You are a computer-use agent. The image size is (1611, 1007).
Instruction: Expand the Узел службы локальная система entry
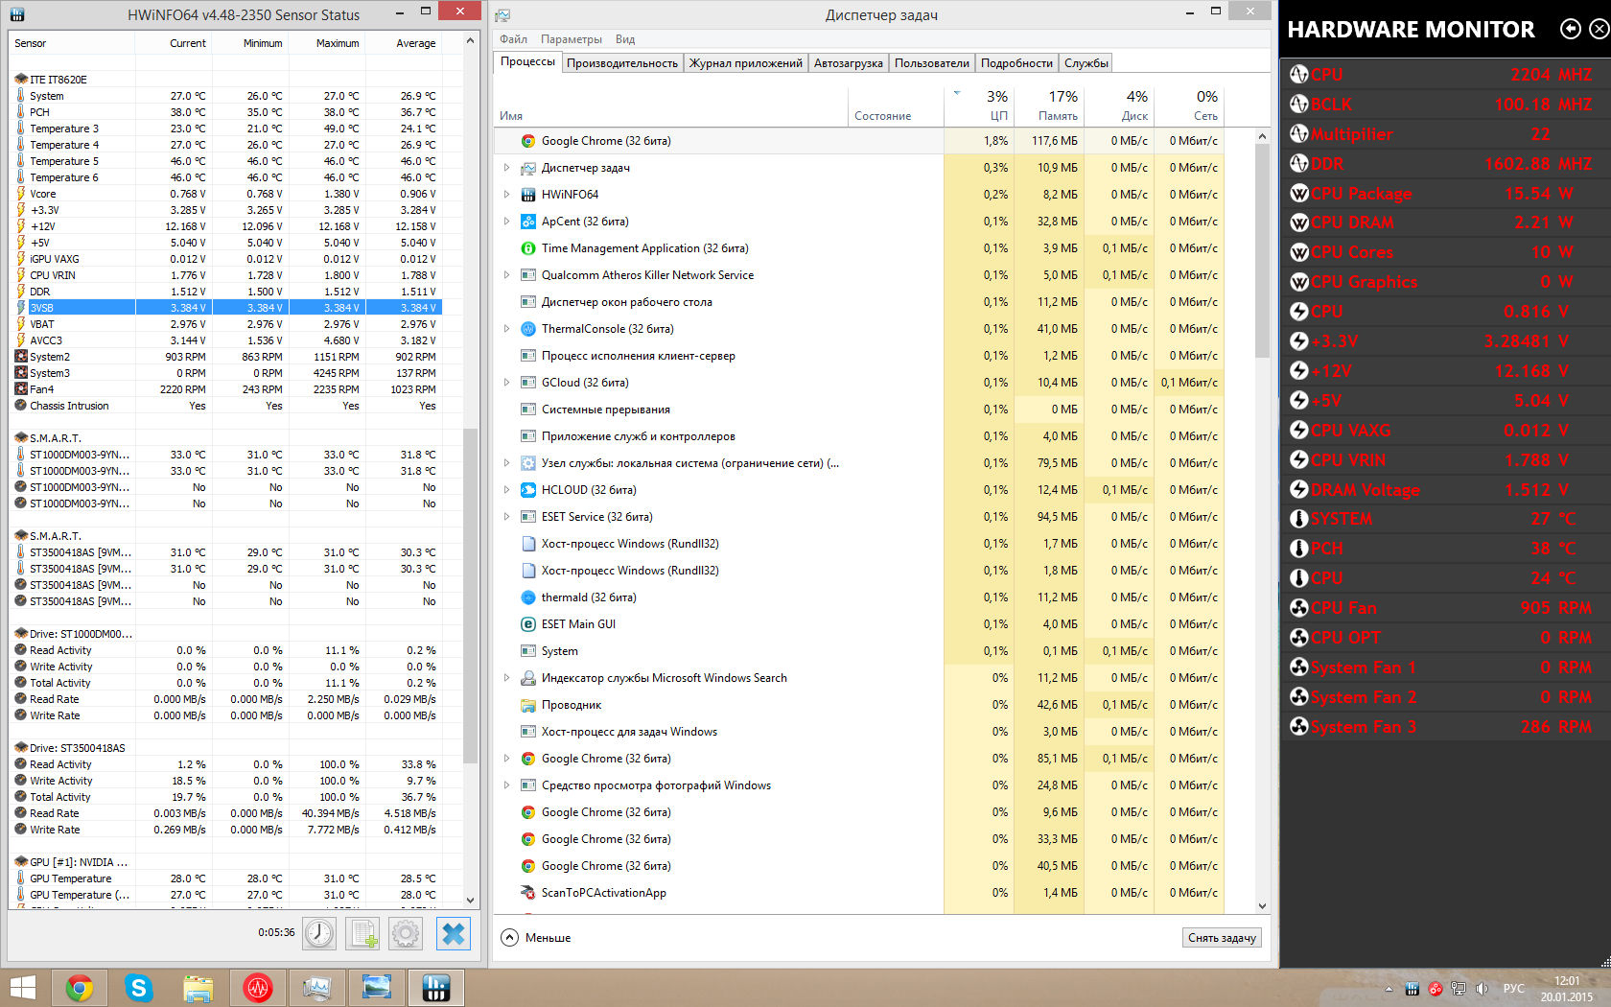[x=506, y=463]
